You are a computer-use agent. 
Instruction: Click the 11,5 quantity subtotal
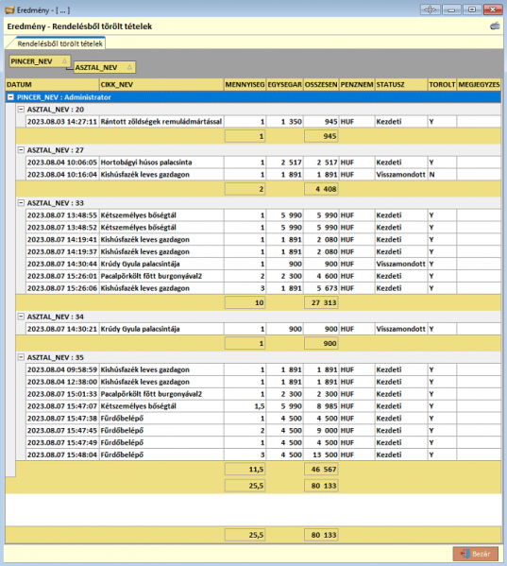(245, 470)
